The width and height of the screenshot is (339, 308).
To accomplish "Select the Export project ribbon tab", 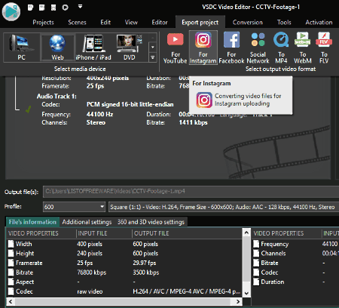I will click(x=200, y=23).
